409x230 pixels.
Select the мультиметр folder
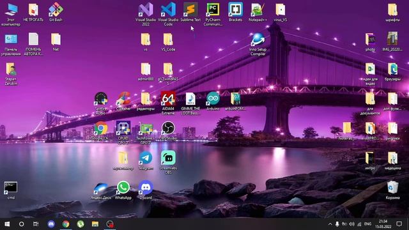click(x=123, y=158)
